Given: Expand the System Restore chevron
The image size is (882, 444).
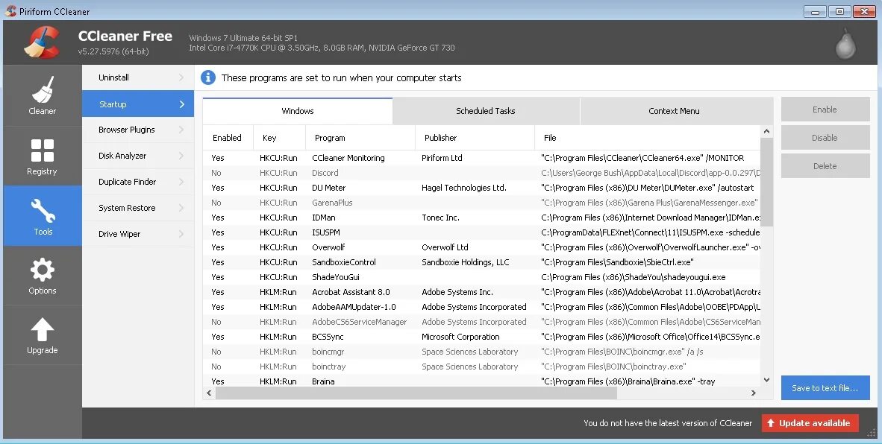Looking at the screenshot, I should click(x=181, y=208).
